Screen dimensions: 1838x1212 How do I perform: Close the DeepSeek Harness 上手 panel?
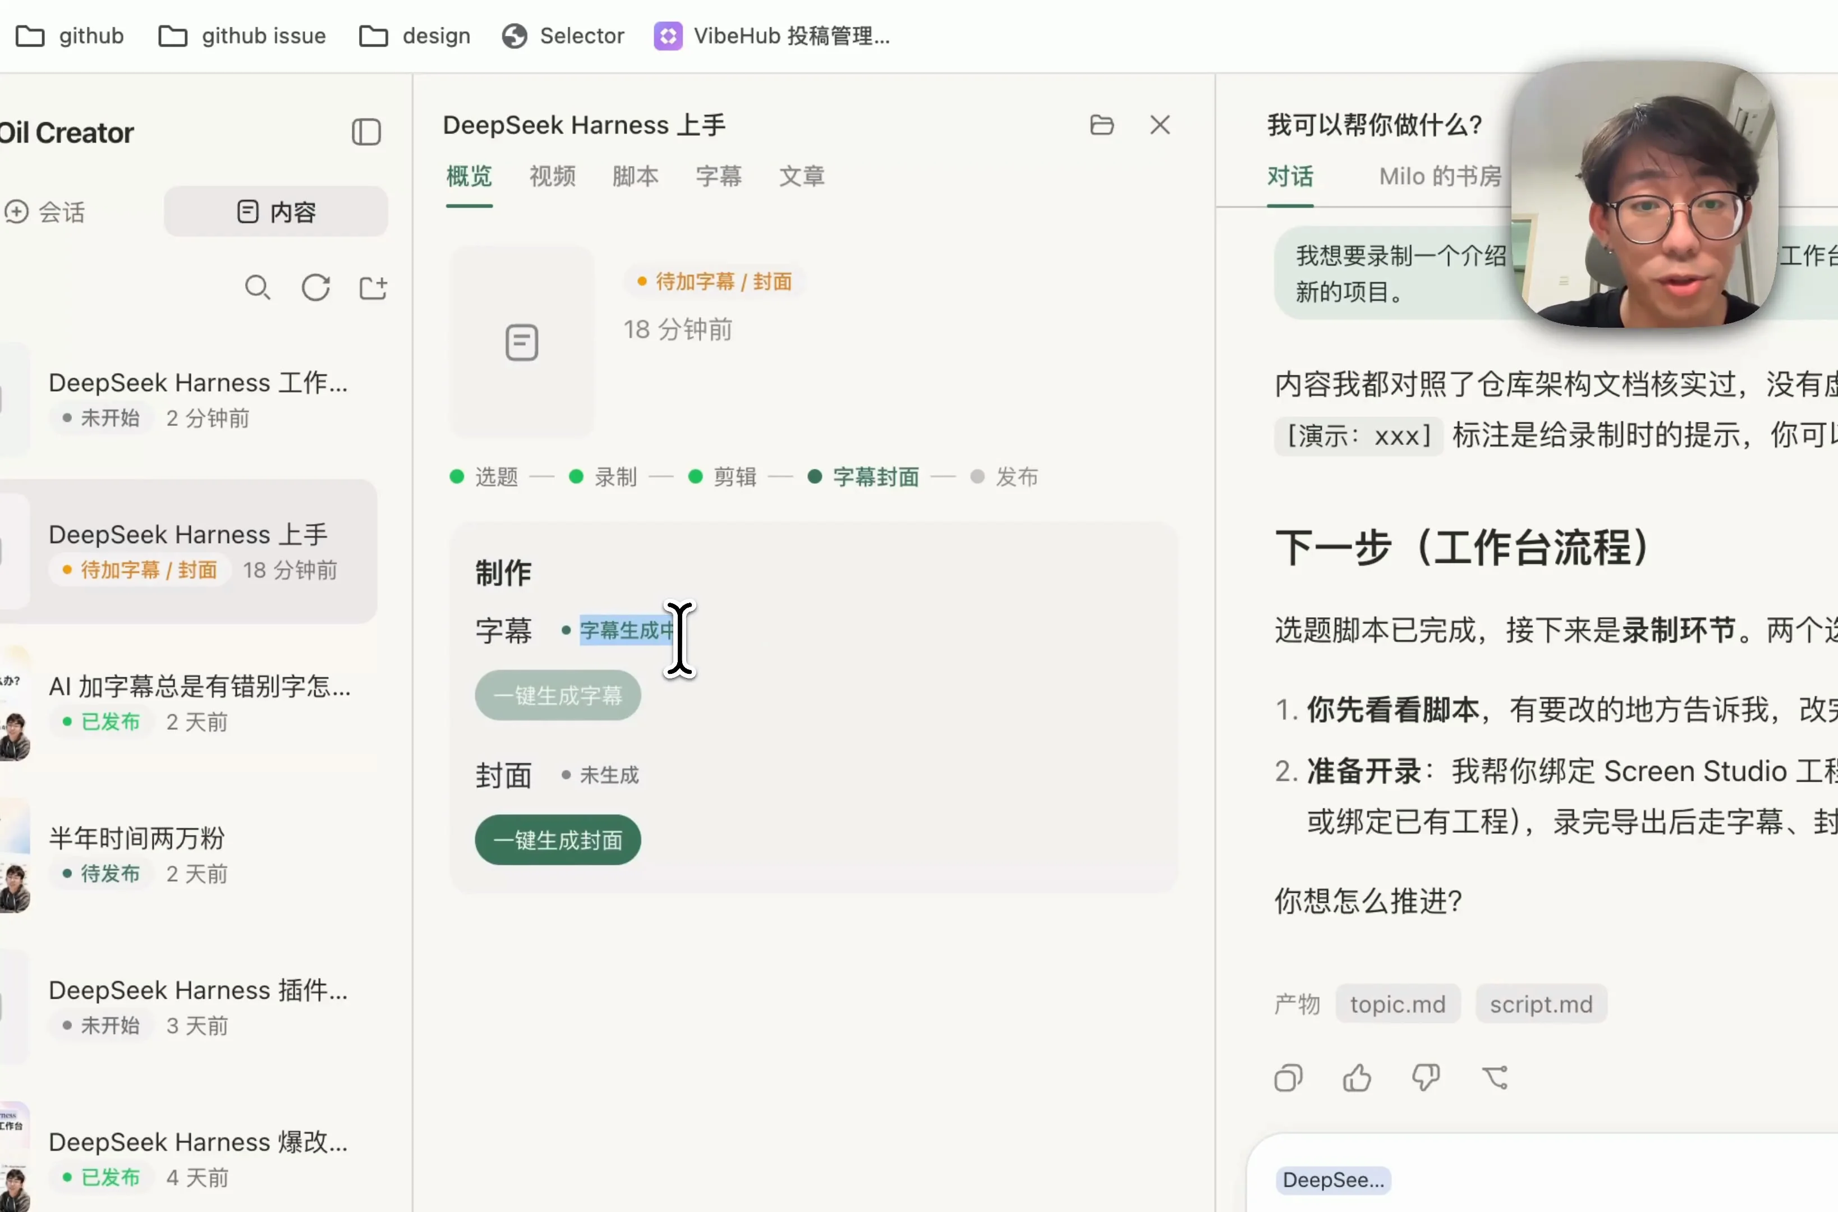click(1159, 125)
